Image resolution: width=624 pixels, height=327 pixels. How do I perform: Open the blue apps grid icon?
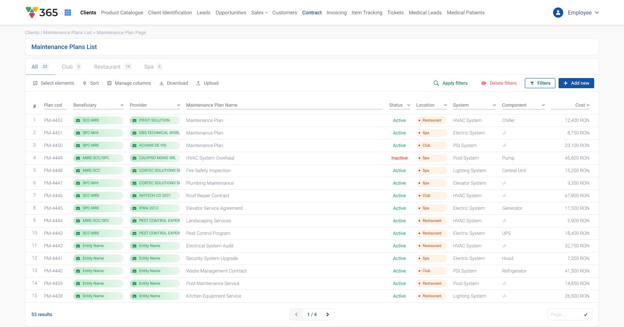(x=68, y=13)
